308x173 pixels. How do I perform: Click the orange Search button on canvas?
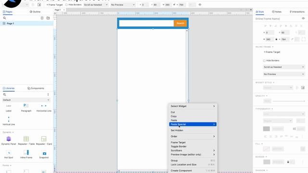click(180, 23)
